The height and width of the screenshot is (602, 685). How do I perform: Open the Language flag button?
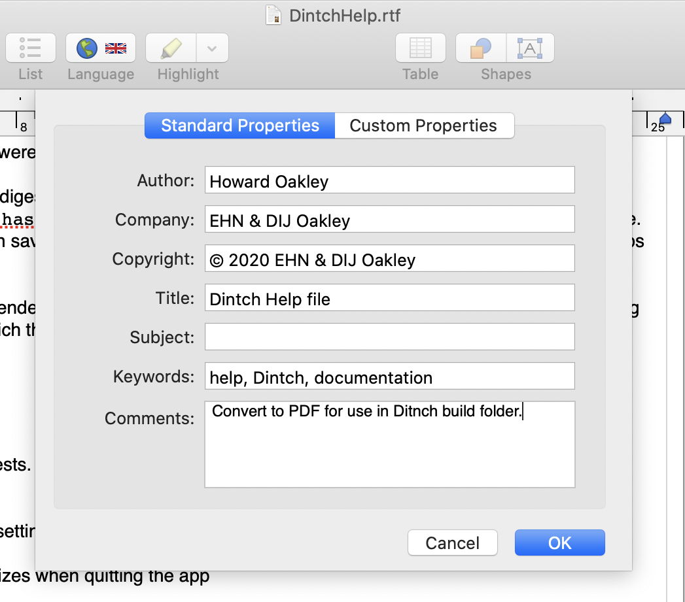click(x=101, y=48)
